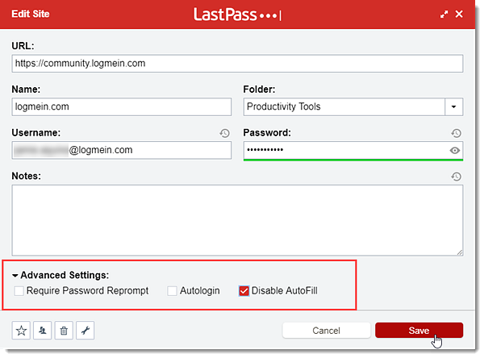
Task: Show password history clock icon
Action: pyautogui.click(x=456, y=133)
